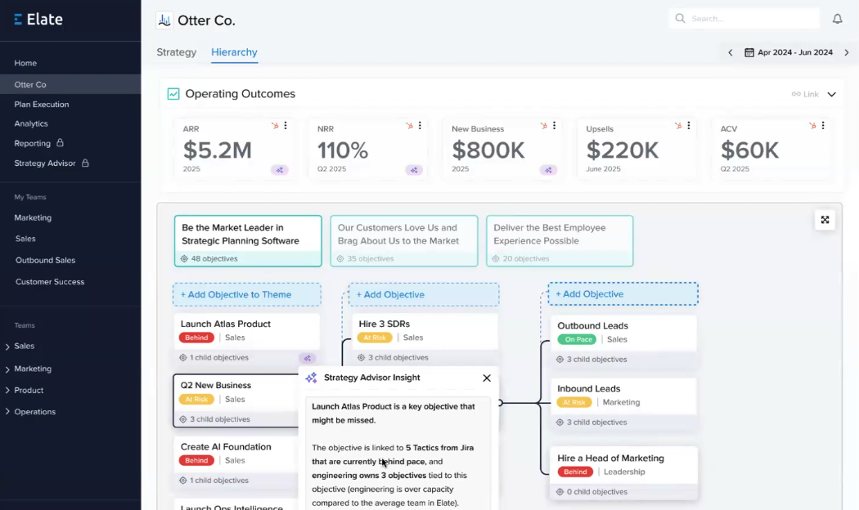Screen dimensions: 859x510
Task: Switch to the Strategy tab
Action: tap(176, 51)
